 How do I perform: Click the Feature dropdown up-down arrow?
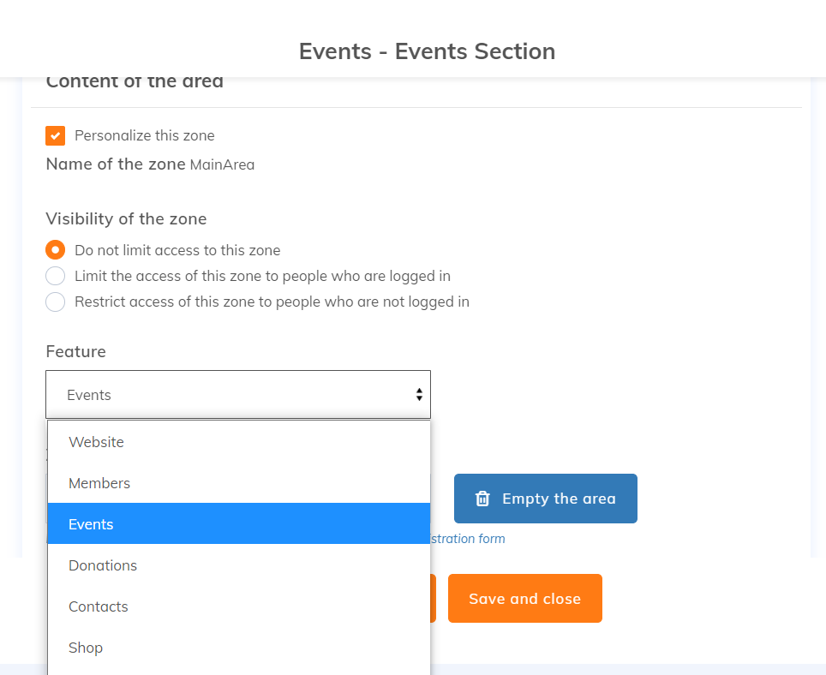pyautogui.click(x=419, y=395)
